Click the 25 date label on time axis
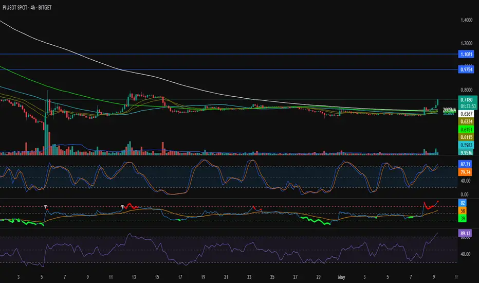This screenshot has height=283, width=479. pyautogui.click(x=272, y=277)
